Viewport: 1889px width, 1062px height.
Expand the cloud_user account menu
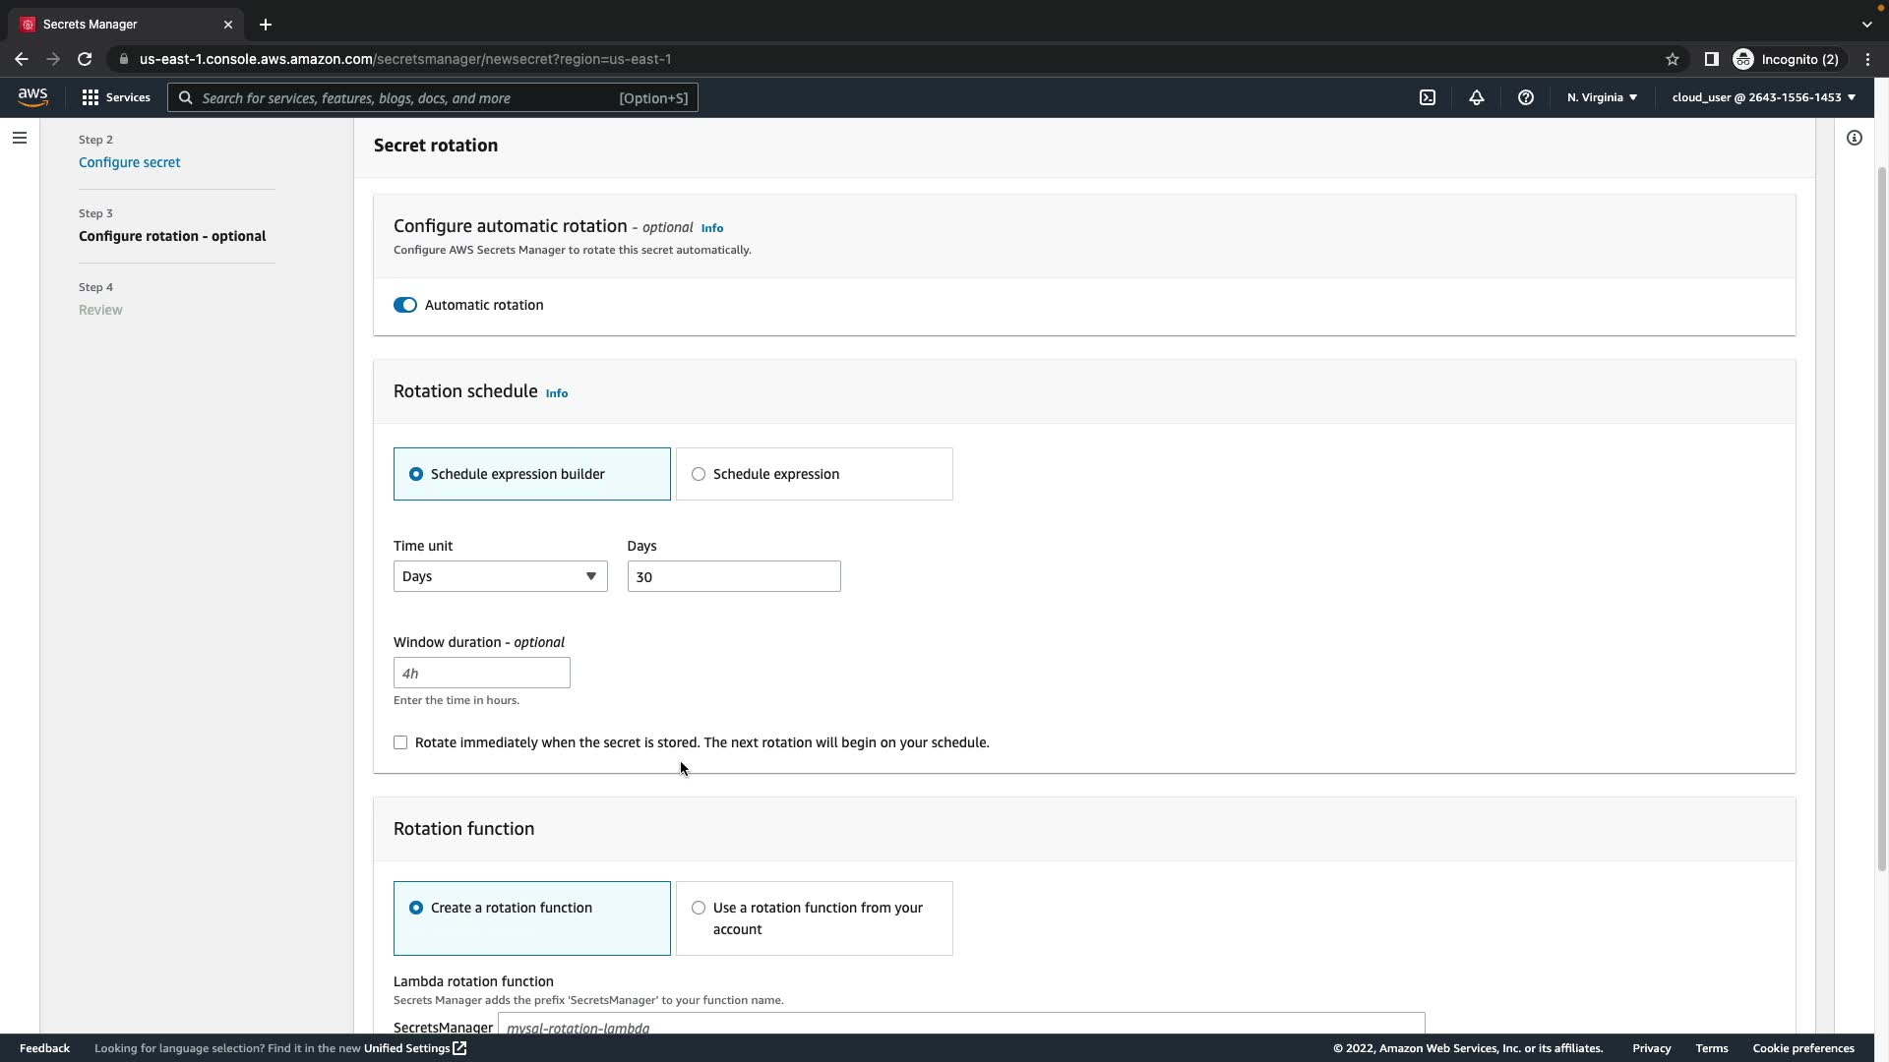(x=1763, y=97)
